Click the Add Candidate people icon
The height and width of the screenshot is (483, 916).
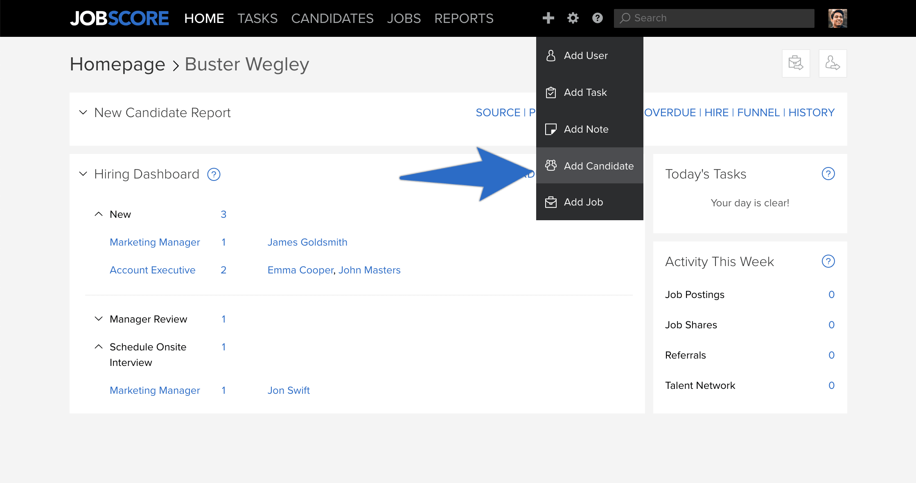[551, 165]
